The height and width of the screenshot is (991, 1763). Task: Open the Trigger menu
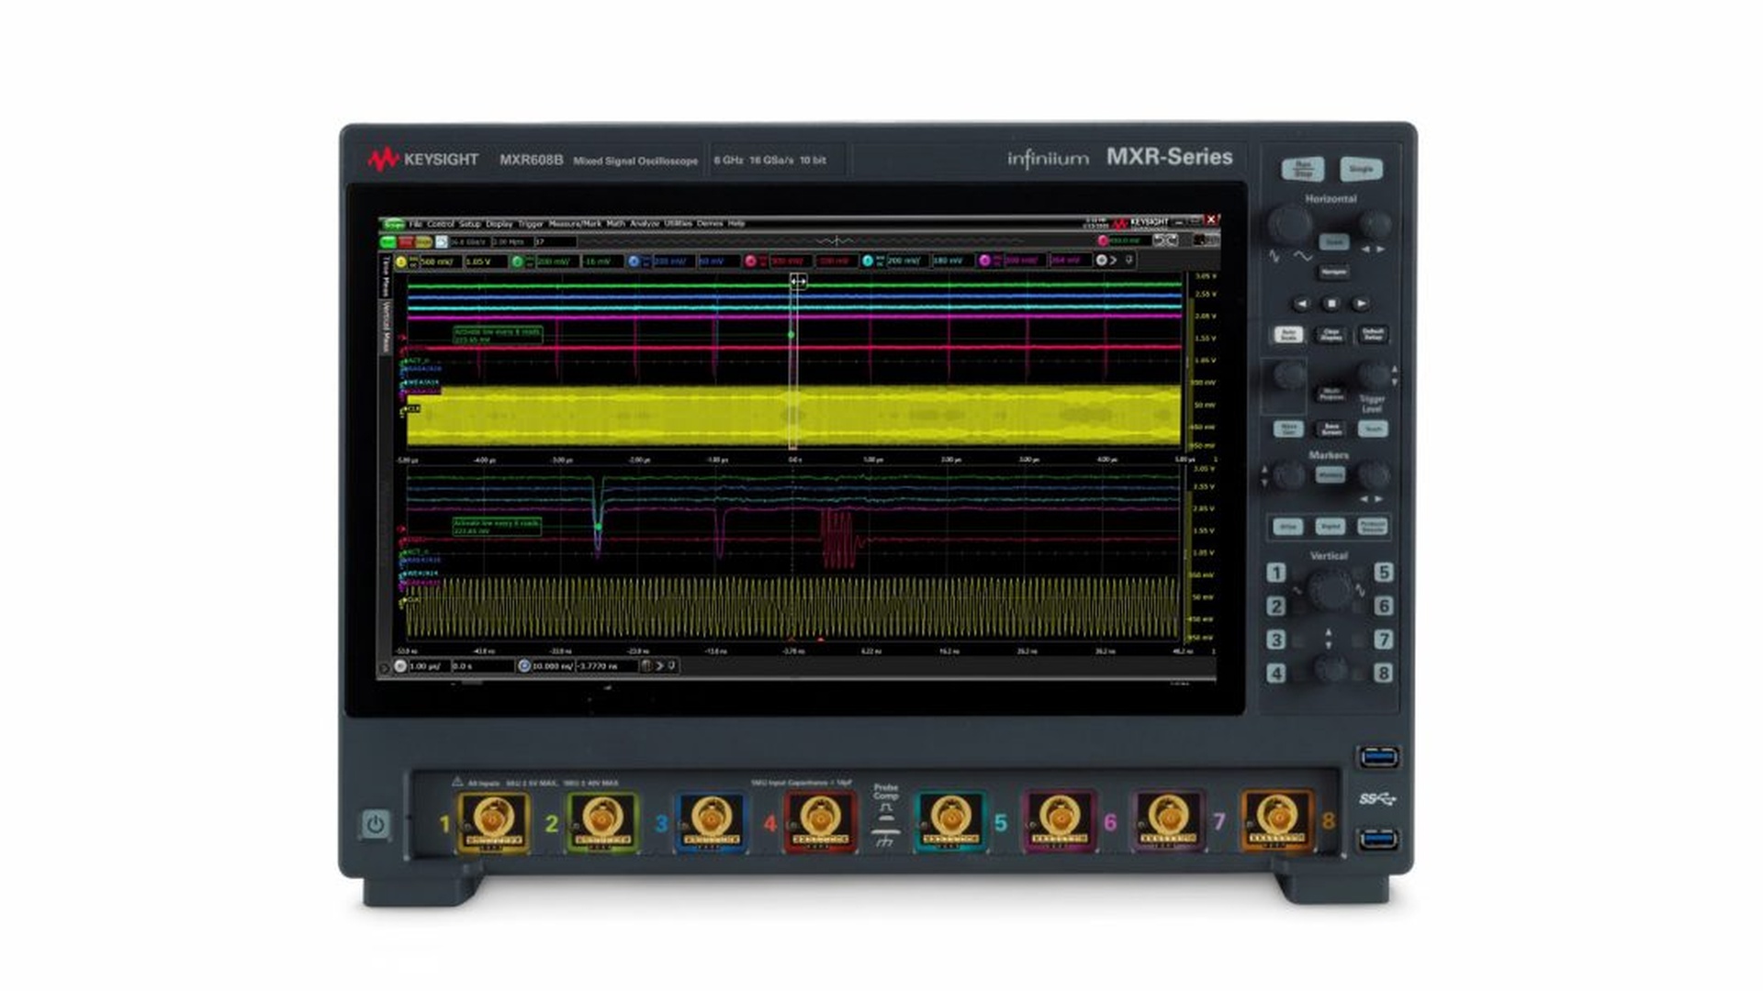(531, 224)
